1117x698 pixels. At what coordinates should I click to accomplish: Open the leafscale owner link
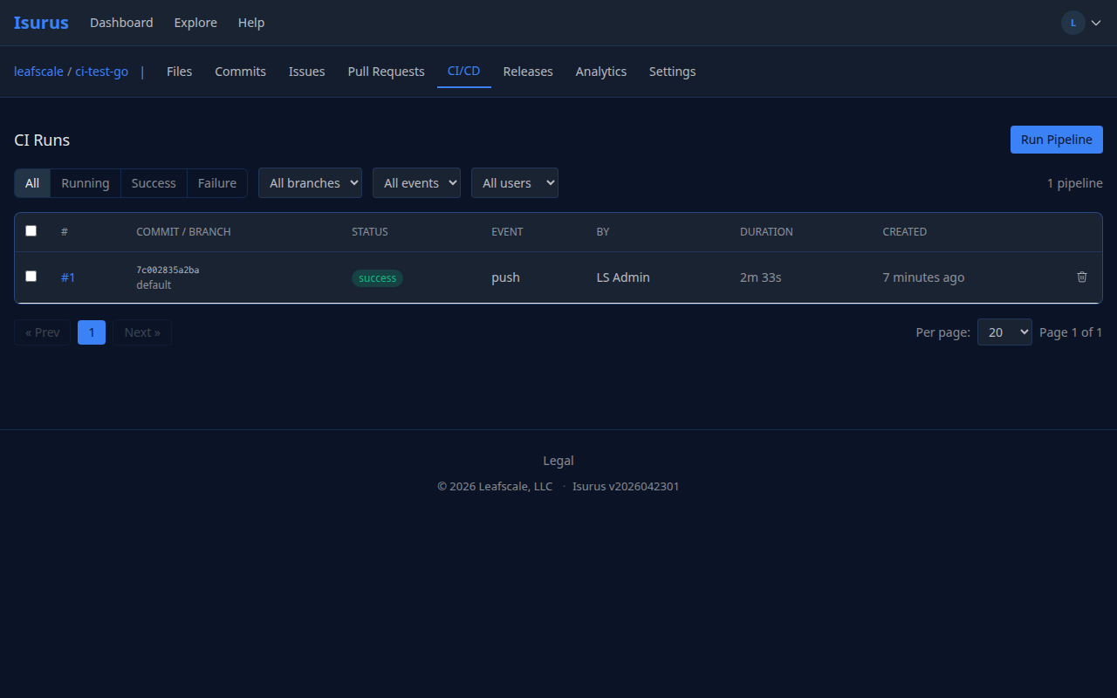[38, 72]
